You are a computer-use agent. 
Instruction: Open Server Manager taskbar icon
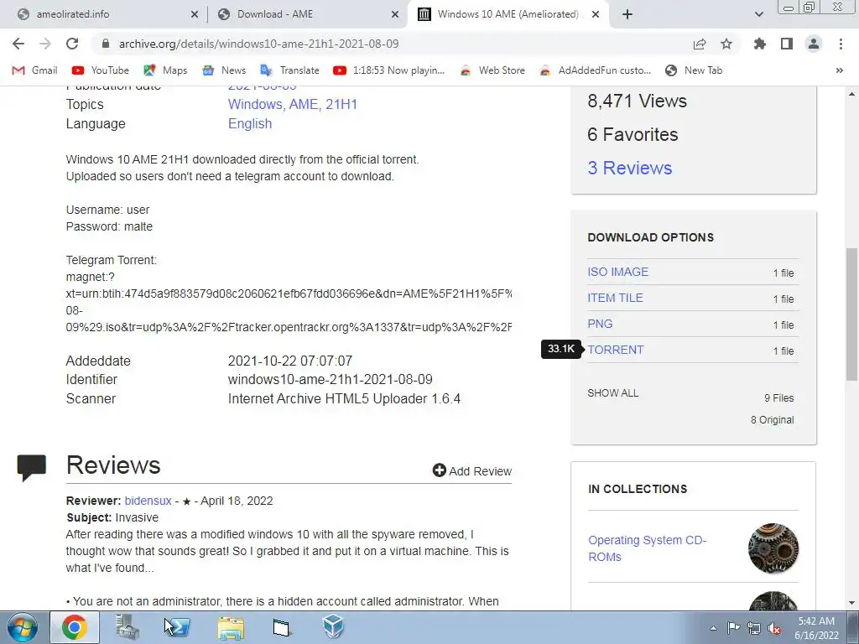click(x=128, y=627)
